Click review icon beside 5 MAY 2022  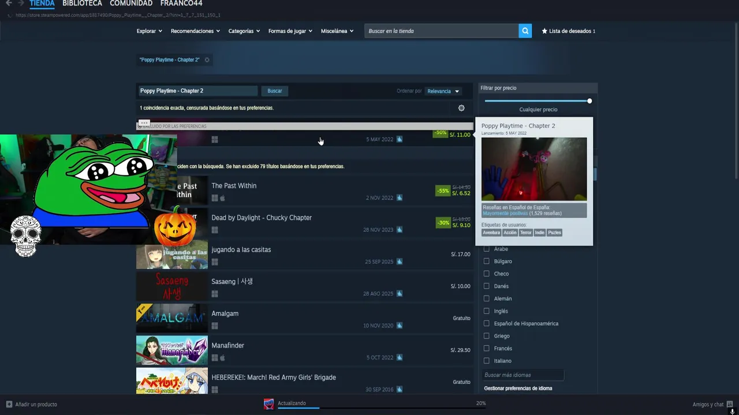coord(400,139)
